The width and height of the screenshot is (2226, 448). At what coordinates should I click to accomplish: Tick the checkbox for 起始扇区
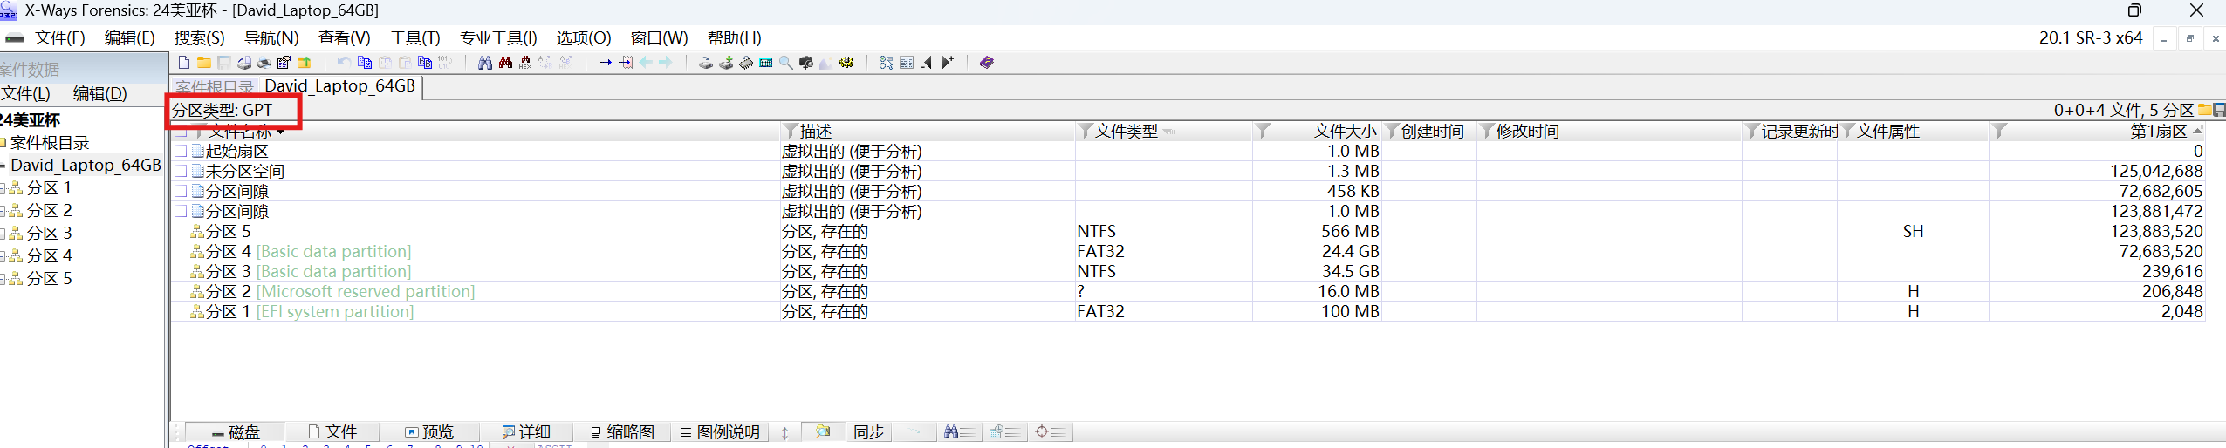(181, 151)
